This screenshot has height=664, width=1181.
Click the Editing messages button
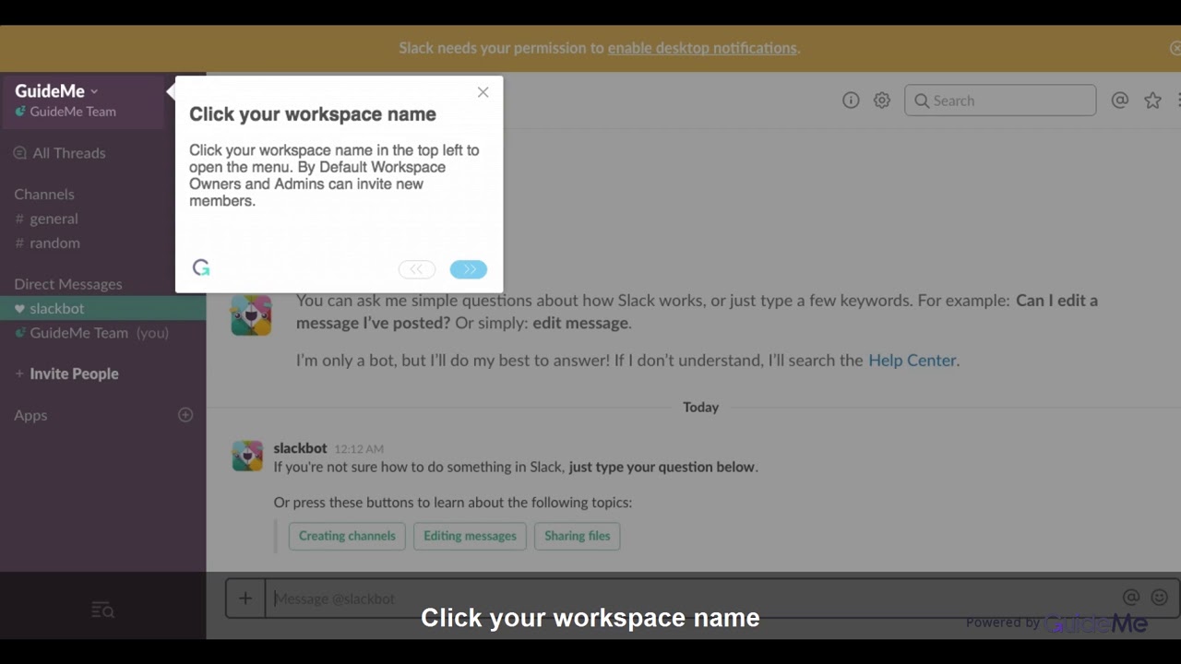coord(470,536)
